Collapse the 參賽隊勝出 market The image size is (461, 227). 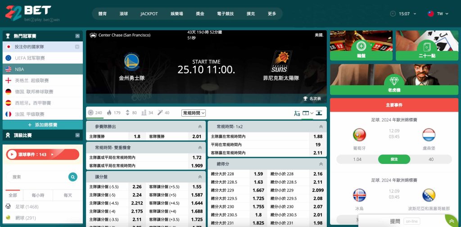click(x=200, y=127)
